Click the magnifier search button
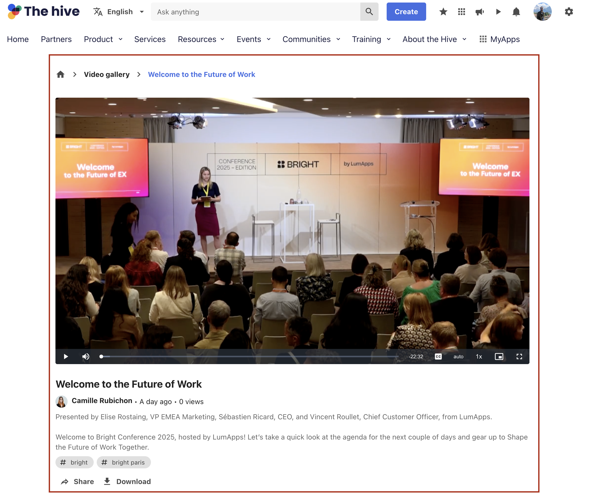The image size is (591, 502). click(x=369, y=12)
